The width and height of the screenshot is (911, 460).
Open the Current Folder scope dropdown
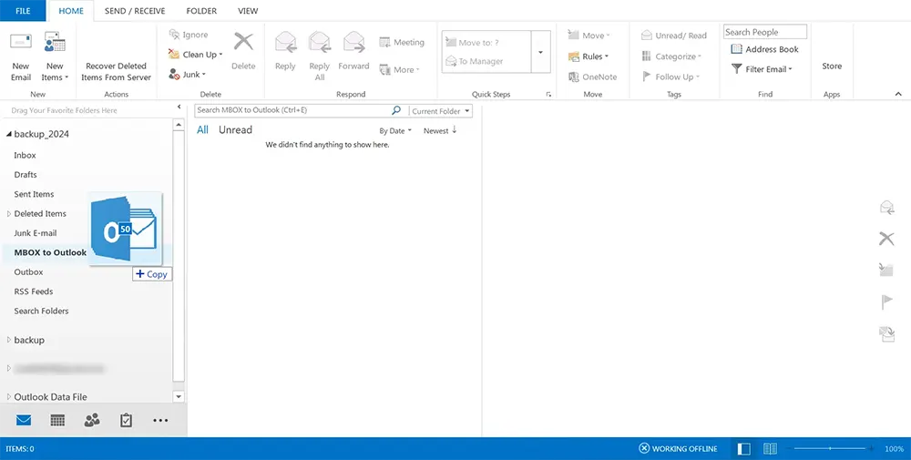tap(441, 111)
